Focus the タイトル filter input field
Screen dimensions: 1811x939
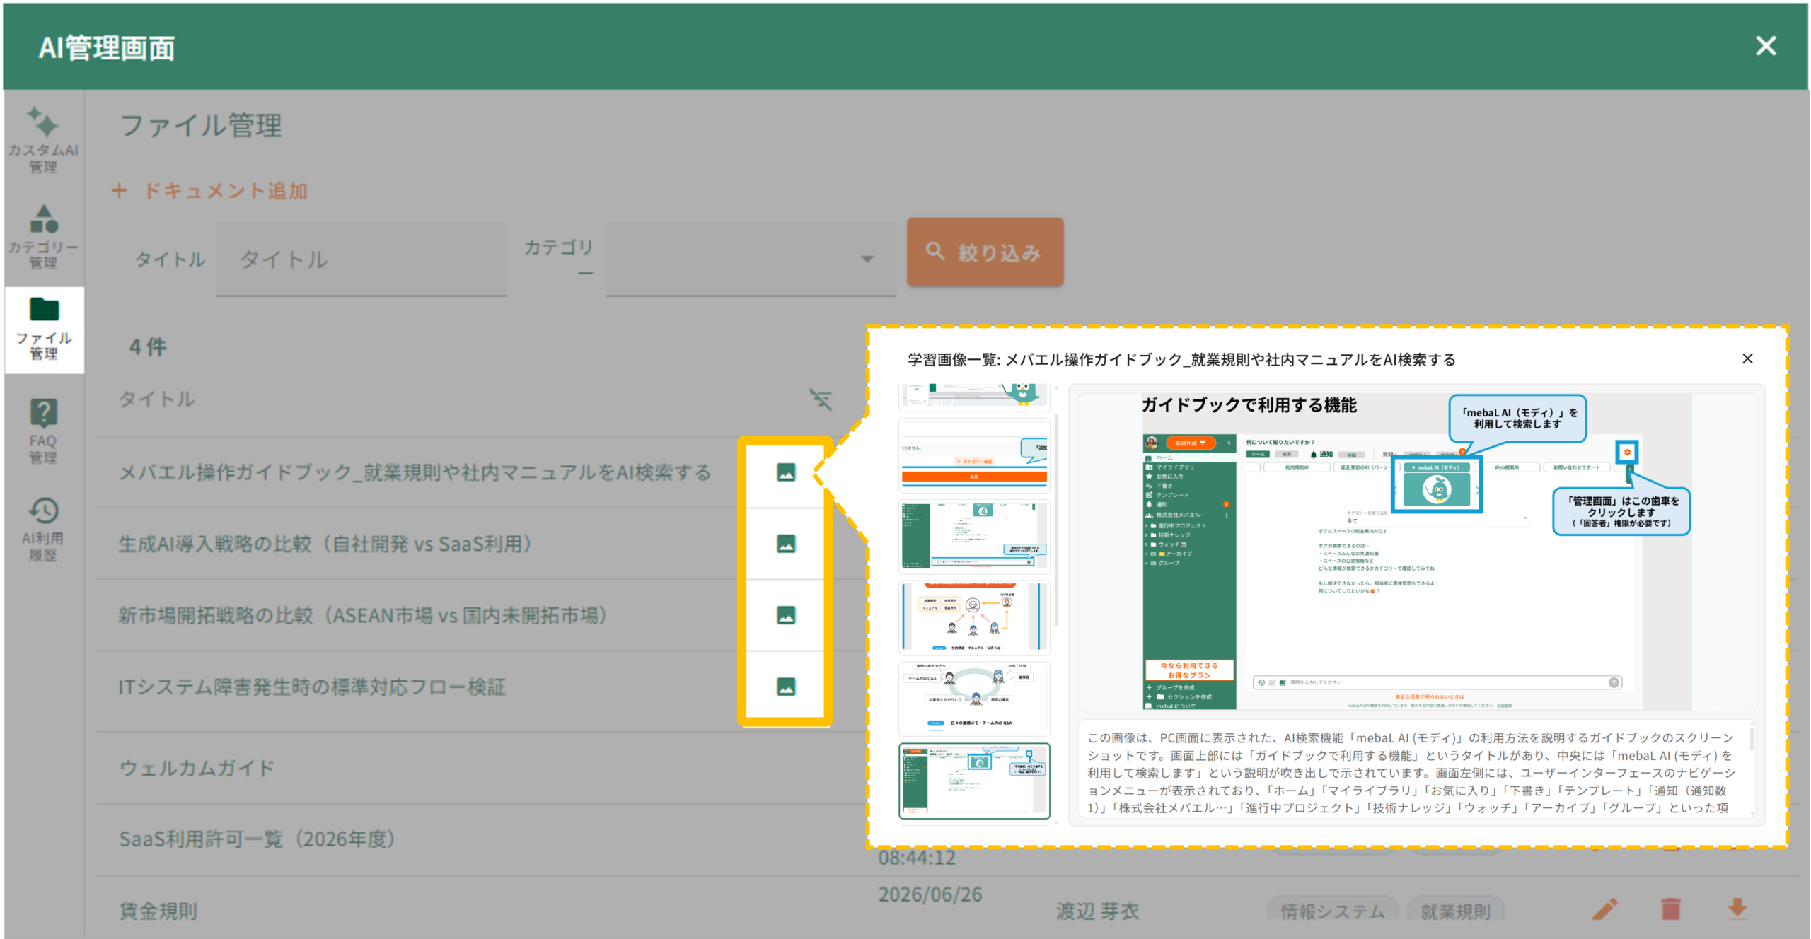click(x=361, y=259)
